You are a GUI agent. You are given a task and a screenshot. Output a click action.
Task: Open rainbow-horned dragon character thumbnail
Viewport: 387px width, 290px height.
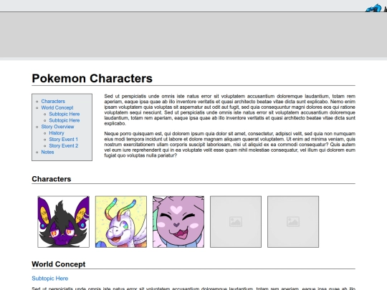tap(121, 222)
